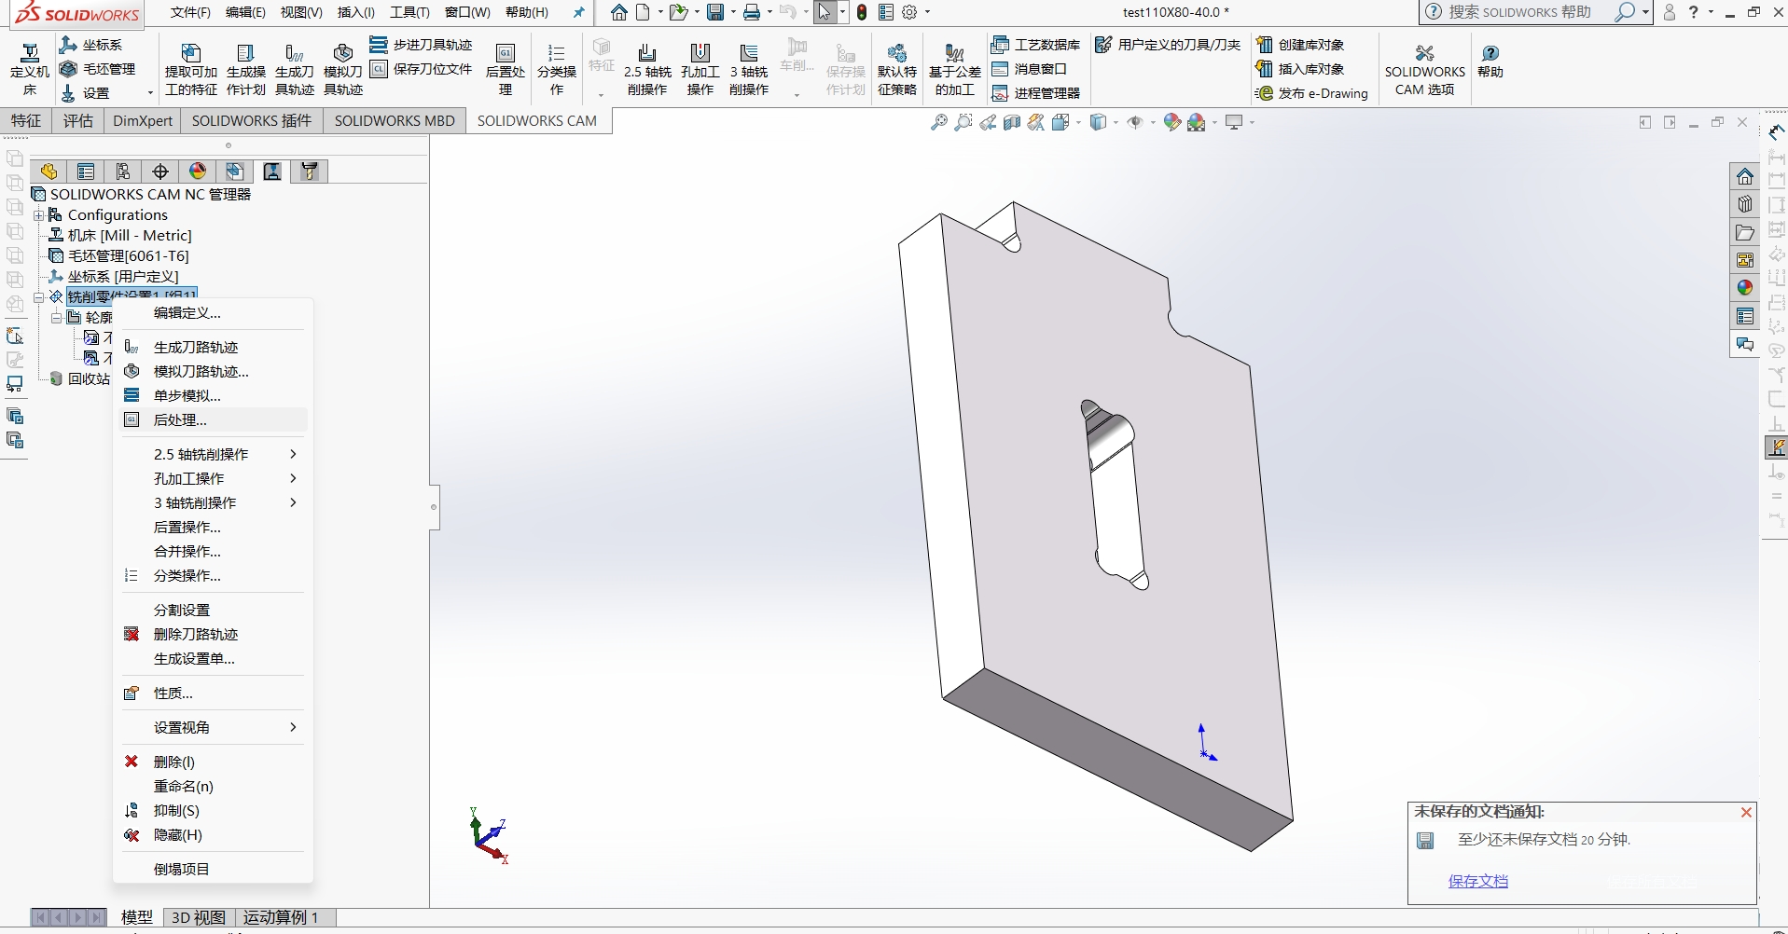This screenshot has width=1788, height=934.
Task: Open Post Process (后置处理) from the ribbon
Action: (x=506, y=70)
